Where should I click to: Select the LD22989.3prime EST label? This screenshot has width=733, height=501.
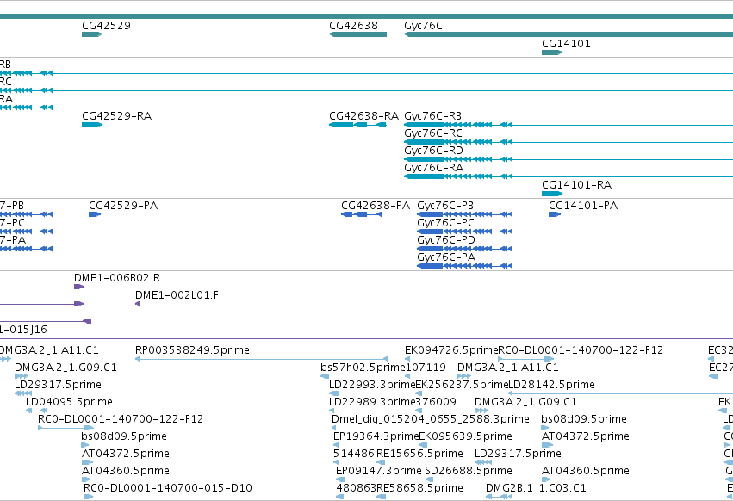372,402
